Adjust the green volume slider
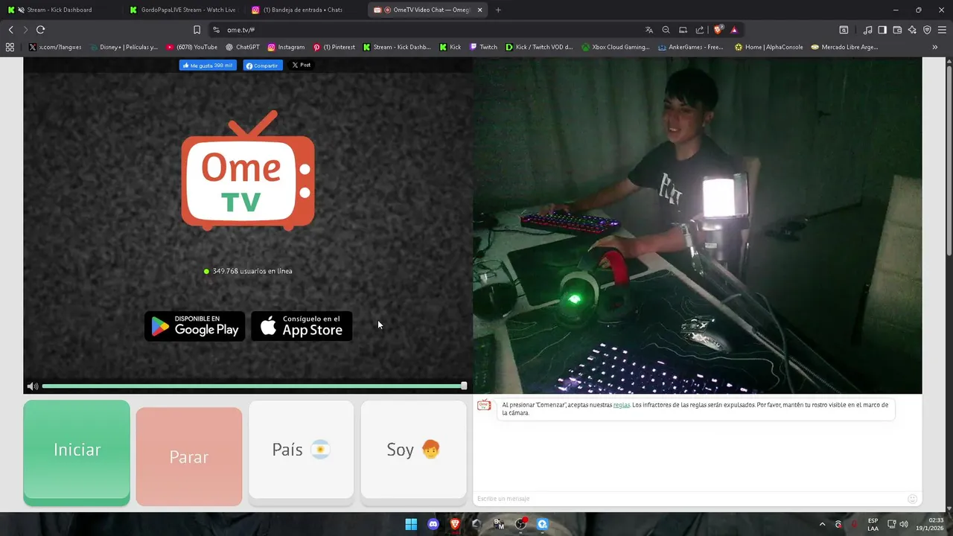This screenshot has height=536, width=953. pos(254,386)
